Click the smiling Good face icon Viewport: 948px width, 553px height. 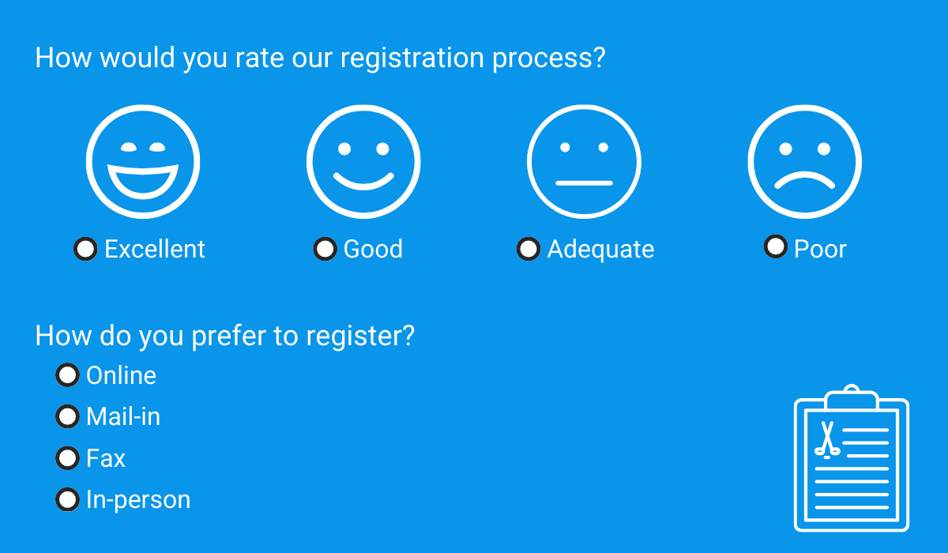(363, 162)
